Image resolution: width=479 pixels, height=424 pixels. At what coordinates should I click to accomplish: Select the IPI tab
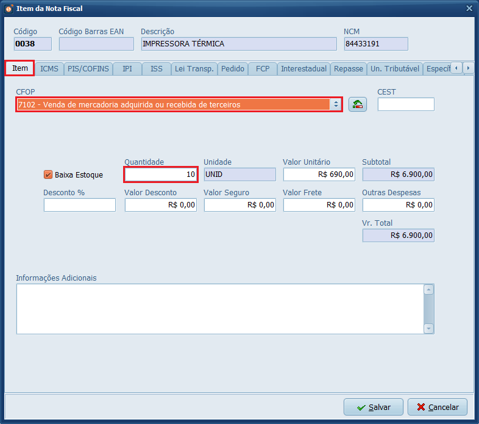click(x=127, y=69)
